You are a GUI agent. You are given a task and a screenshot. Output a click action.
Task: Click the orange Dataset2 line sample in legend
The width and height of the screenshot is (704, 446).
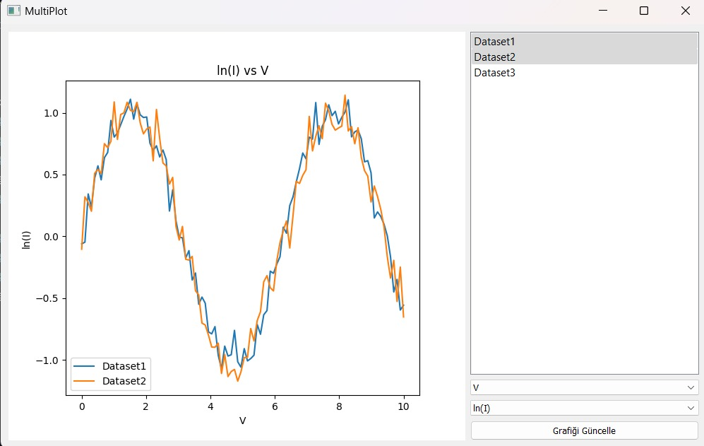(x=85, y=381)
